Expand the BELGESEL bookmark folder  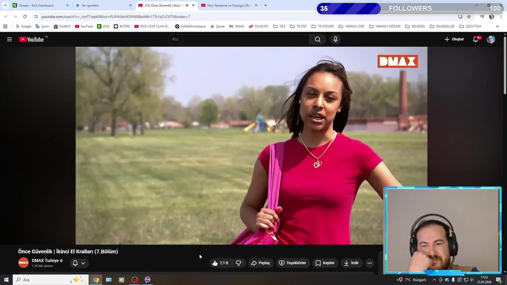[x=415, y=27]
